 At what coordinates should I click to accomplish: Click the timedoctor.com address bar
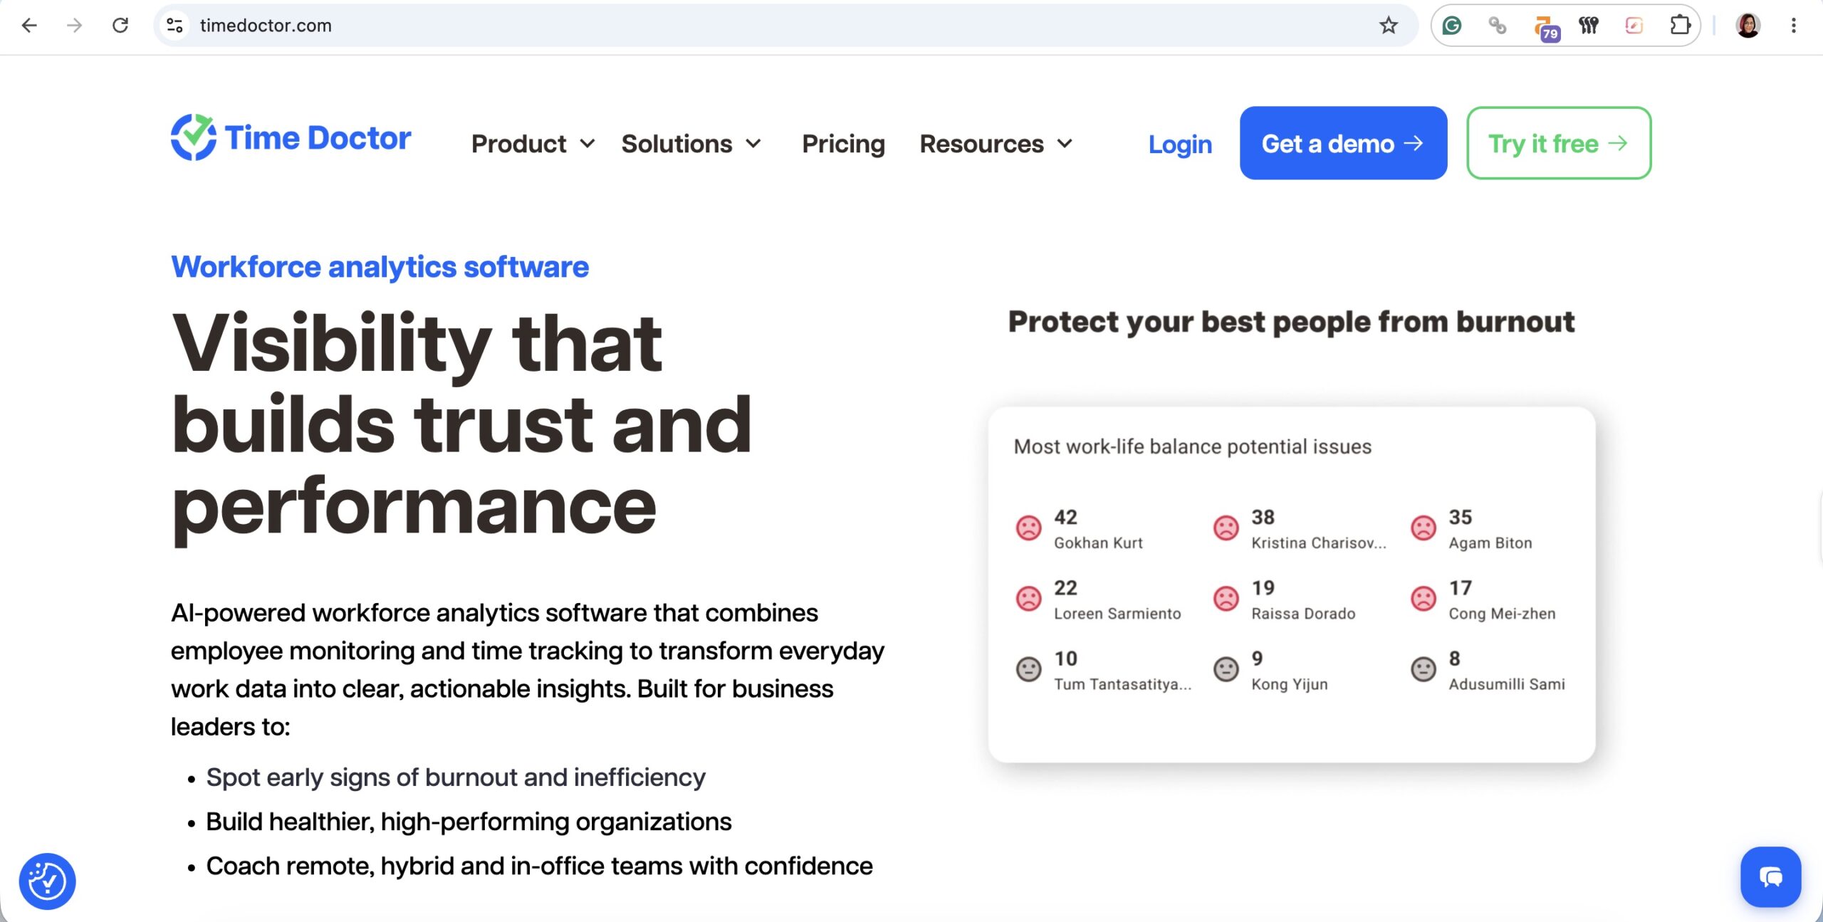click(776, 26)
